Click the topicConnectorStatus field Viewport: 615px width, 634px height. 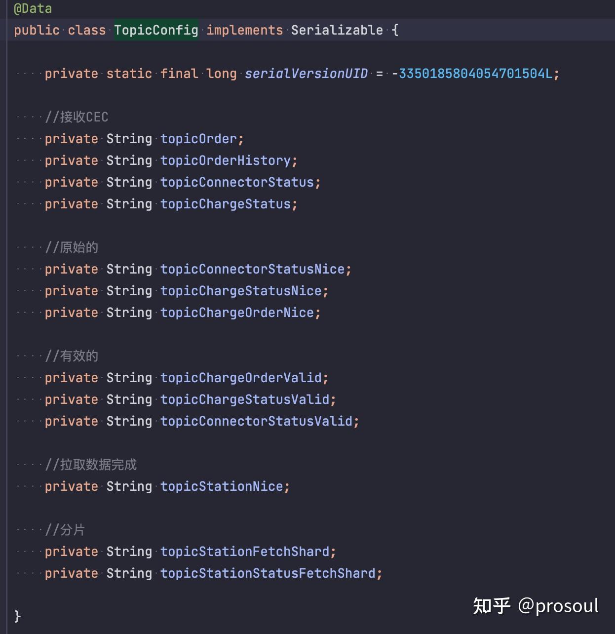[237, 182]
